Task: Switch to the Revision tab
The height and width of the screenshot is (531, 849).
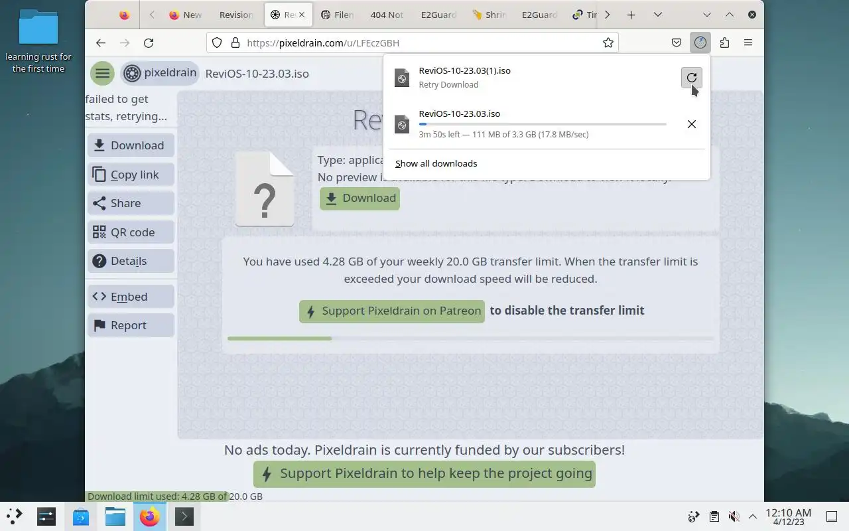Action: point(237,15)
